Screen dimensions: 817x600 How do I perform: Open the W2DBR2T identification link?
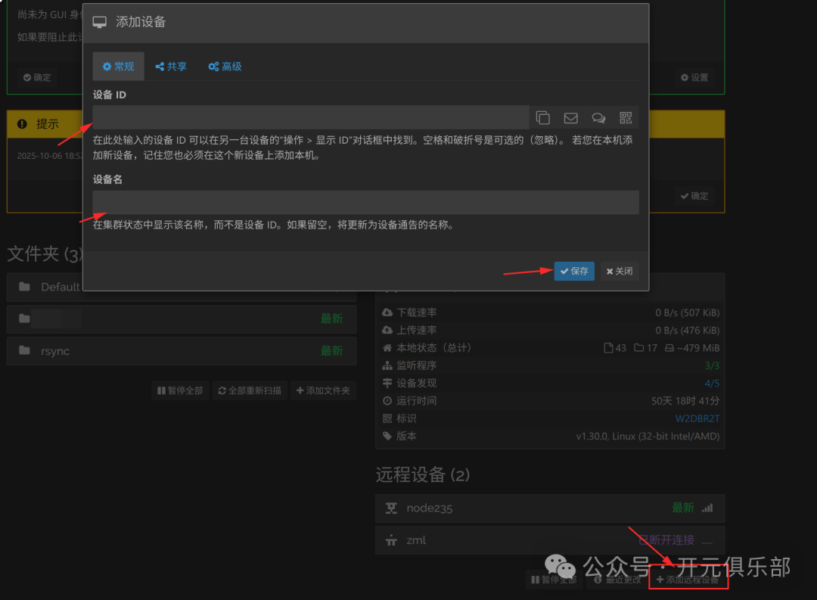coord(697,418)
